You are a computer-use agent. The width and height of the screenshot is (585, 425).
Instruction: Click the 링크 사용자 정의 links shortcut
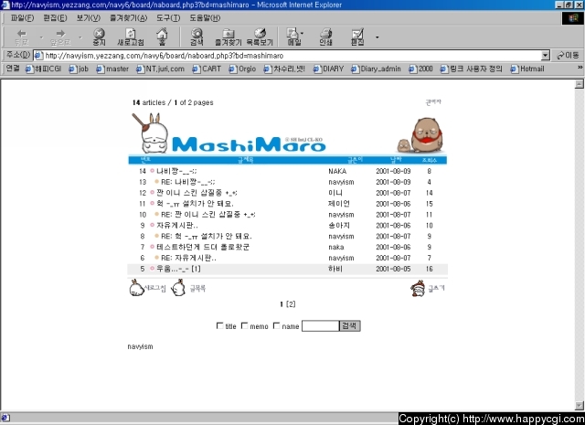coord(472,69)
